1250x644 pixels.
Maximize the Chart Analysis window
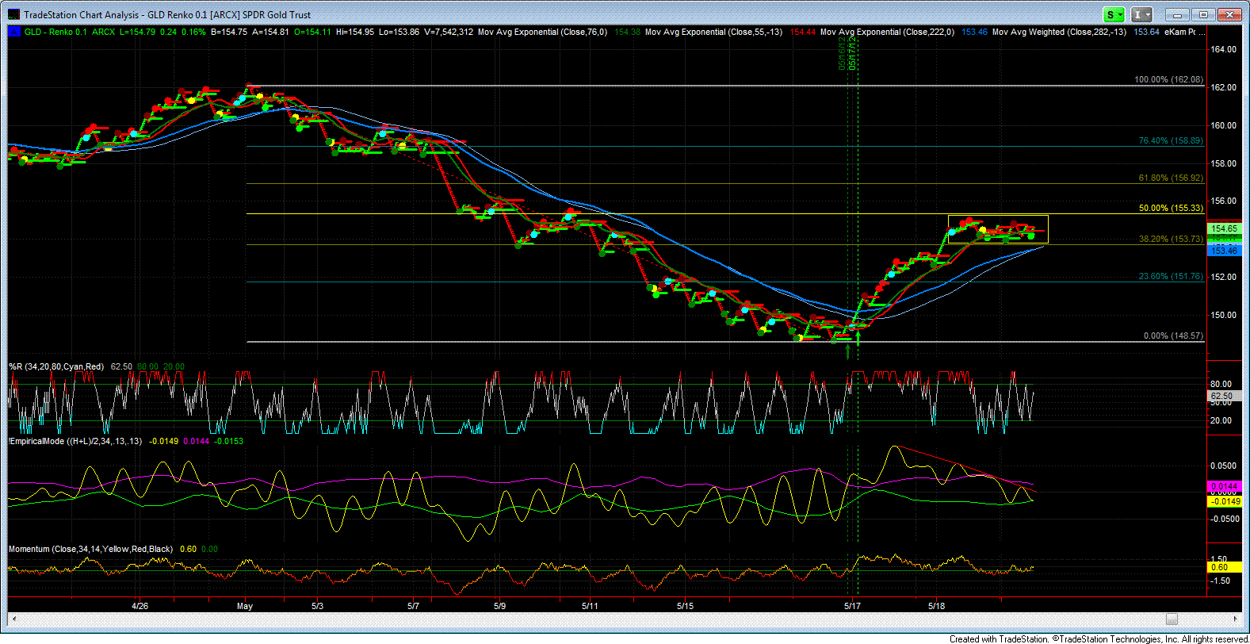click(x=1203, y=14)
